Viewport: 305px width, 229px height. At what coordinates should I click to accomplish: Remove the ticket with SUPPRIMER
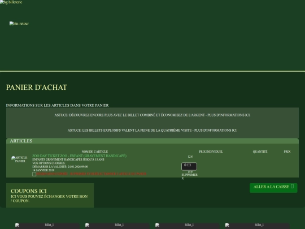[189, 175]
